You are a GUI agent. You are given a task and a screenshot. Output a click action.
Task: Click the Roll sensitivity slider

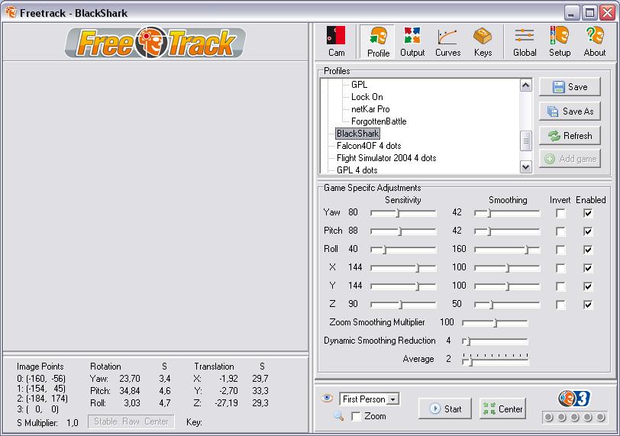click(x=403, y=250)
